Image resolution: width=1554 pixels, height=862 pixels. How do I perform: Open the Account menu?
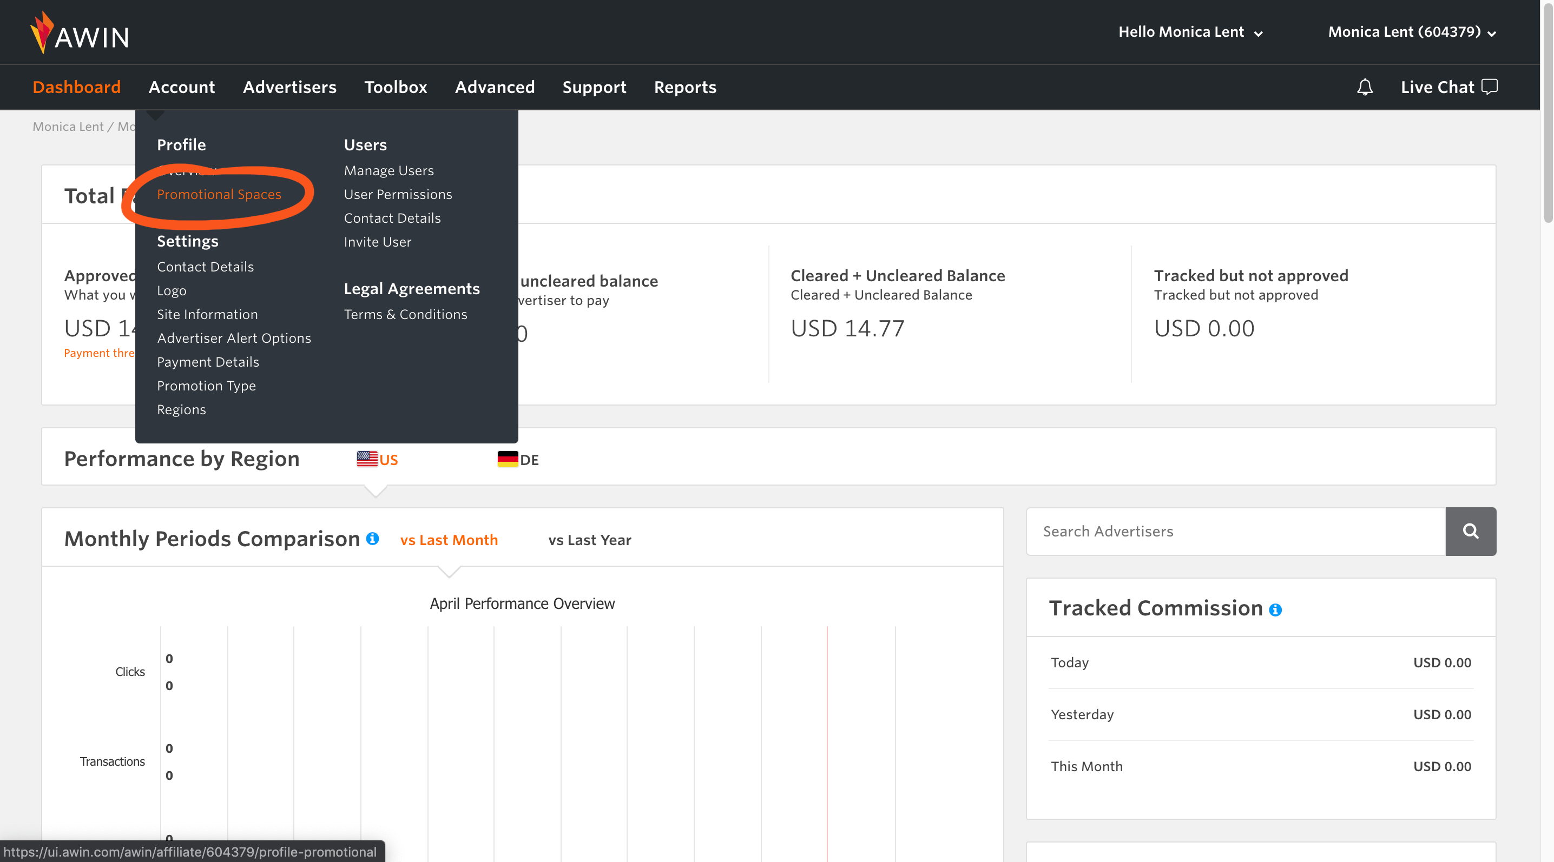click(182, 88)
